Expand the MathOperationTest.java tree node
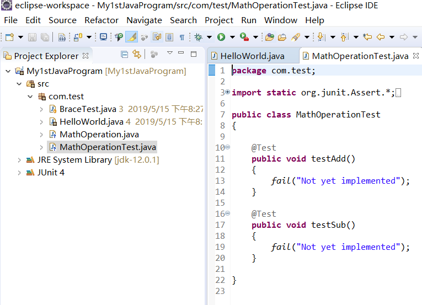The width and height of the screenshot is (422, 305). coord(41,147)
